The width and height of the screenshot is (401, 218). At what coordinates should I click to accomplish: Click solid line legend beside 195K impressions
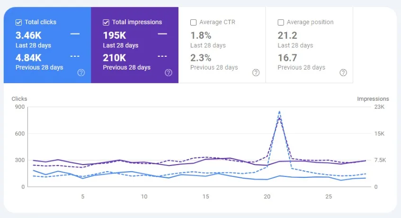162,34
